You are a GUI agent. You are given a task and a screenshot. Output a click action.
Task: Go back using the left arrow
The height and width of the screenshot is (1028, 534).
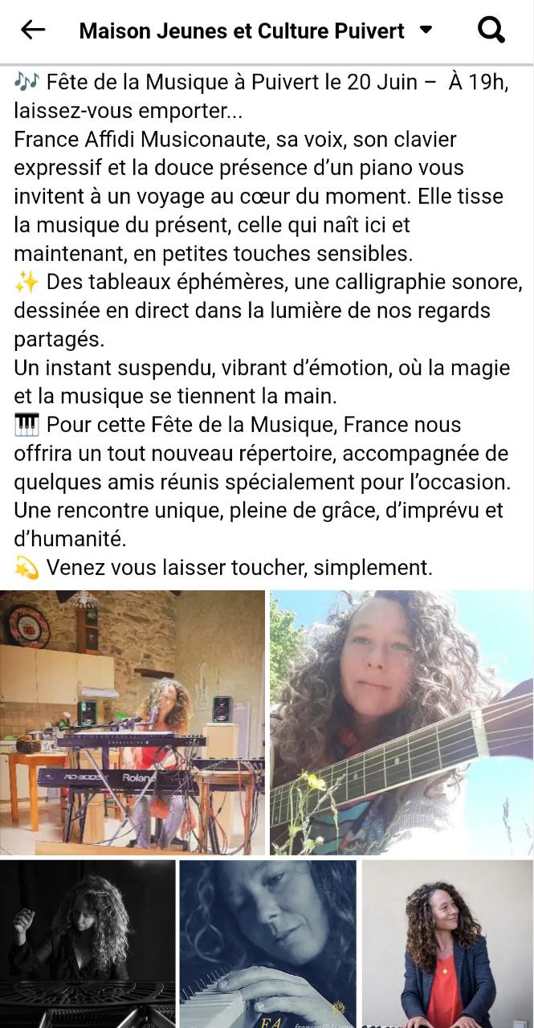(33, 31)
